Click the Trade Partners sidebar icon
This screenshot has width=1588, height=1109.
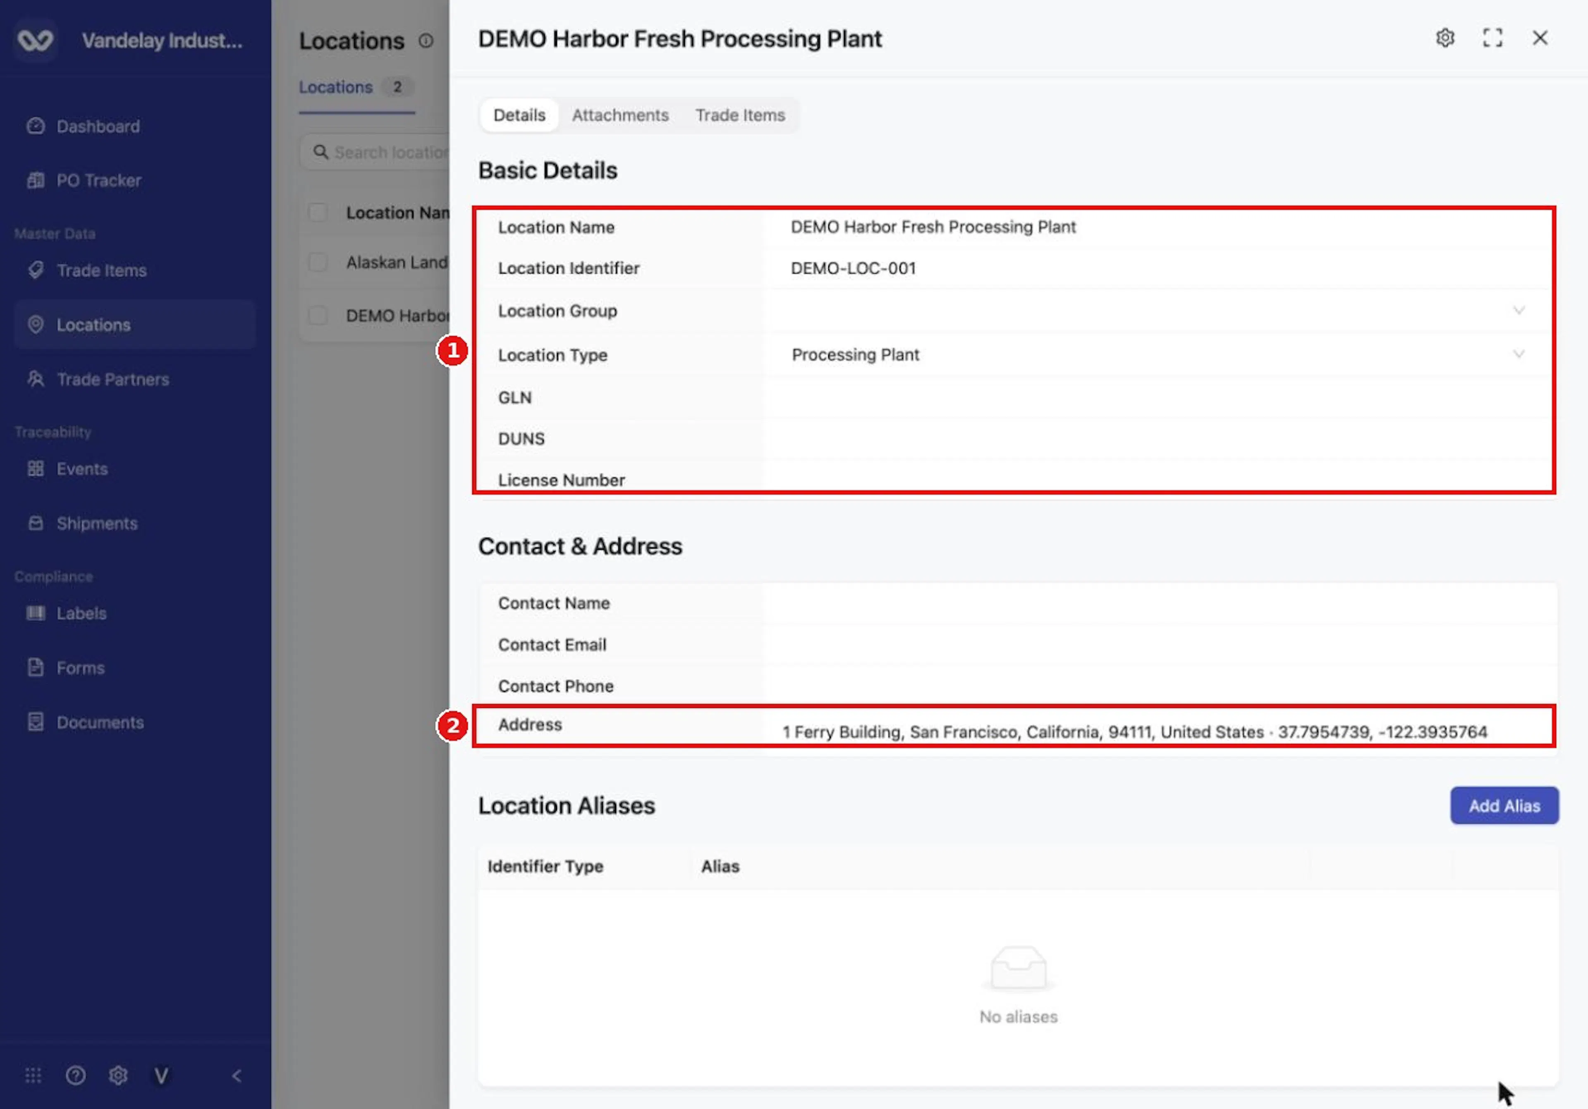[x=35, y=379]
